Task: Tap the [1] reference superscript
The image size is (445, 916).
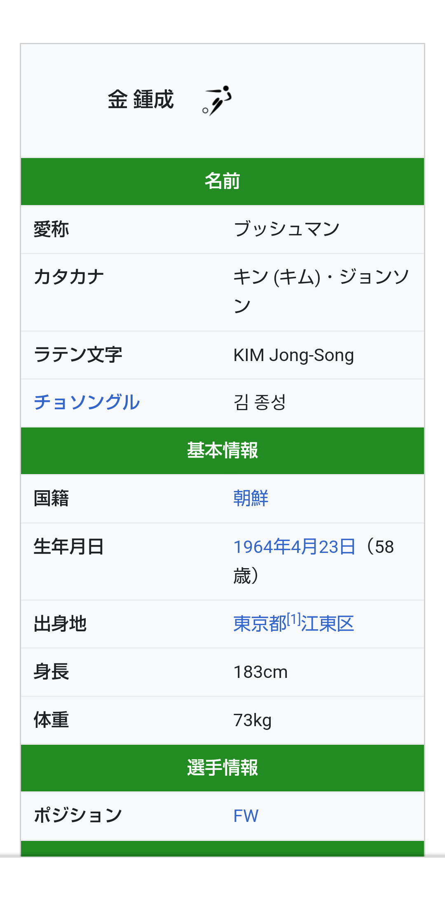Action: pos(294,619)
